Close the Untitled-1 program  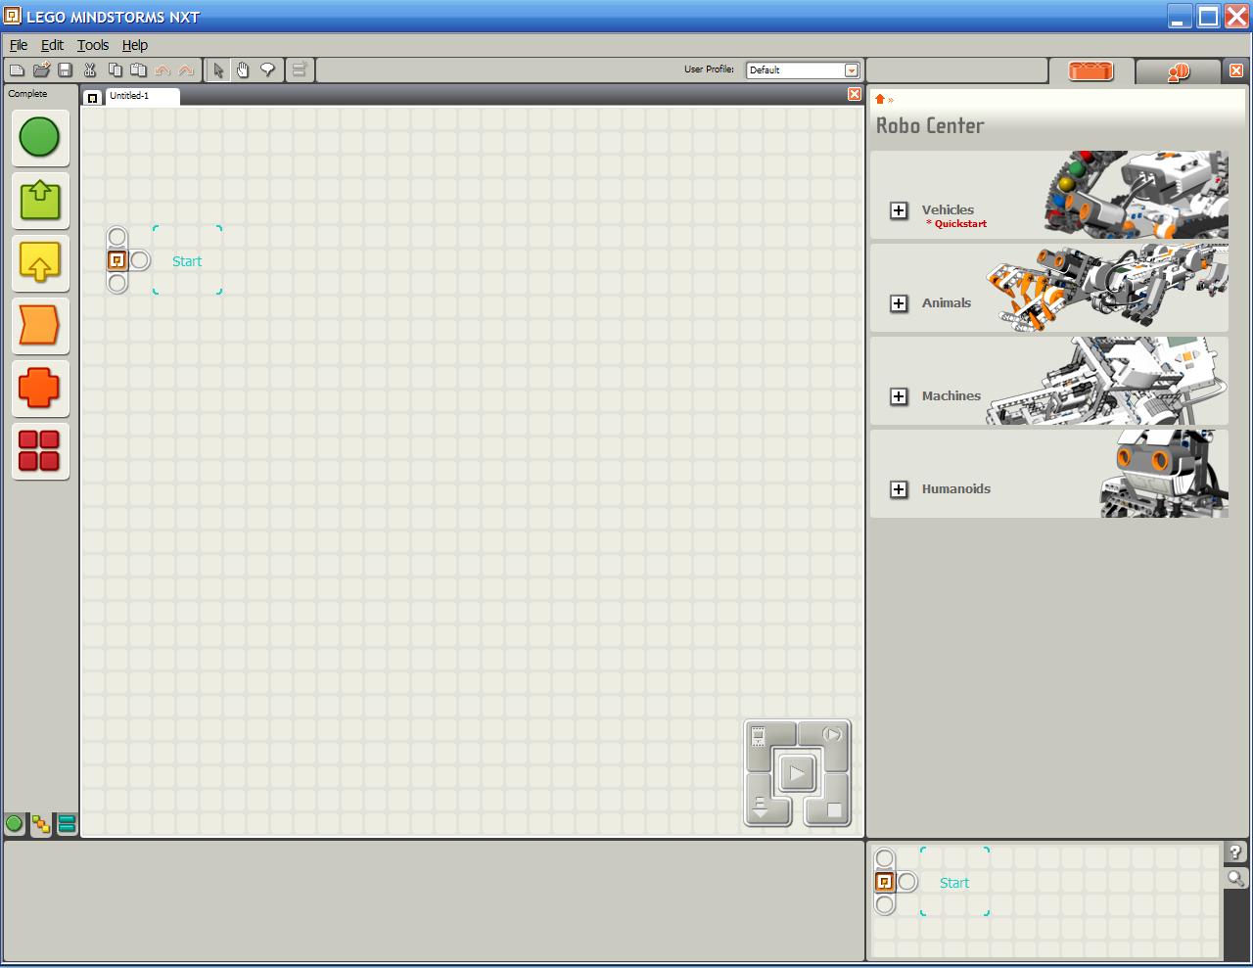855,94
